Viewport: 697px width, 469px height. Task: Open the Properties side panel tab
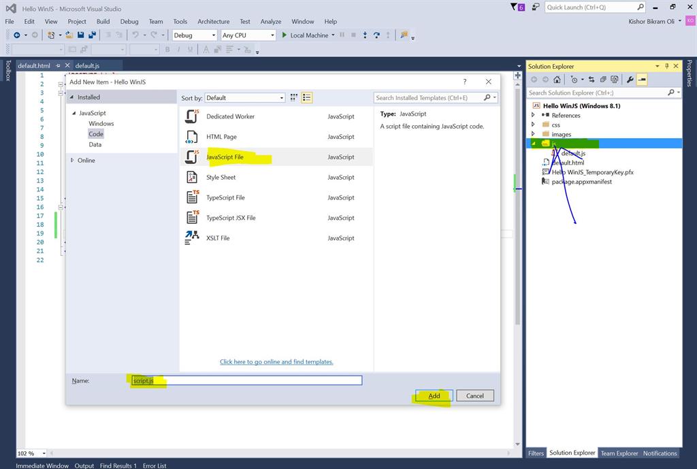[690, 73]
